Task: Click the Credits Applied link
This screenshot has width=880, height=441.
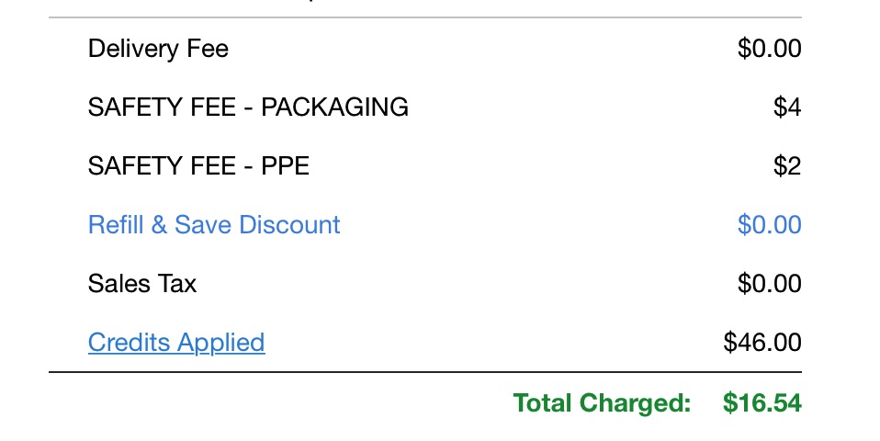Action: 176,343
